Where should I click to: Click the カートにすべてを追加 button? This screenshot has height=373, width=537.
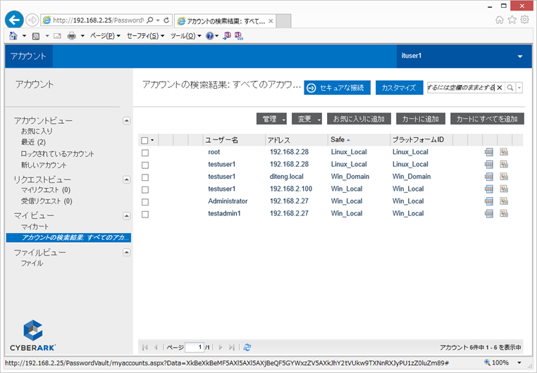pyautogui.click(x=487, y=119)
